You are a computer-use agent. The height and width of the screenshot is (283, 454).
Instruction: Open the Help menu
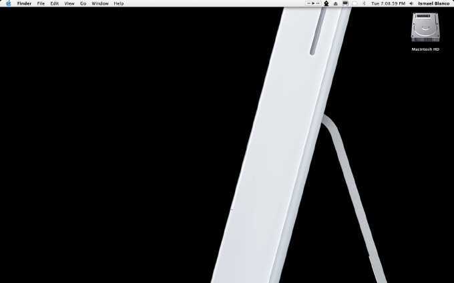click(119, 3)
